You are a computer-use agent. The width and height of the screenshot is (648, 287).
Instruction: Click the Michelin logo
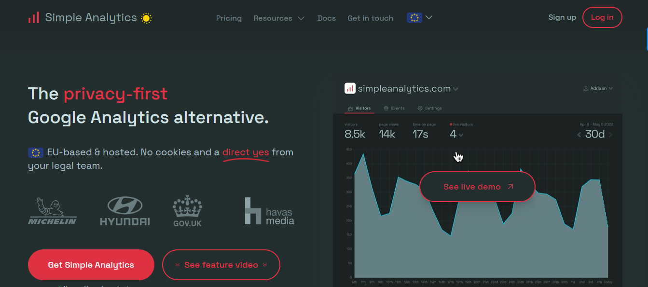(x=52, y=211)
